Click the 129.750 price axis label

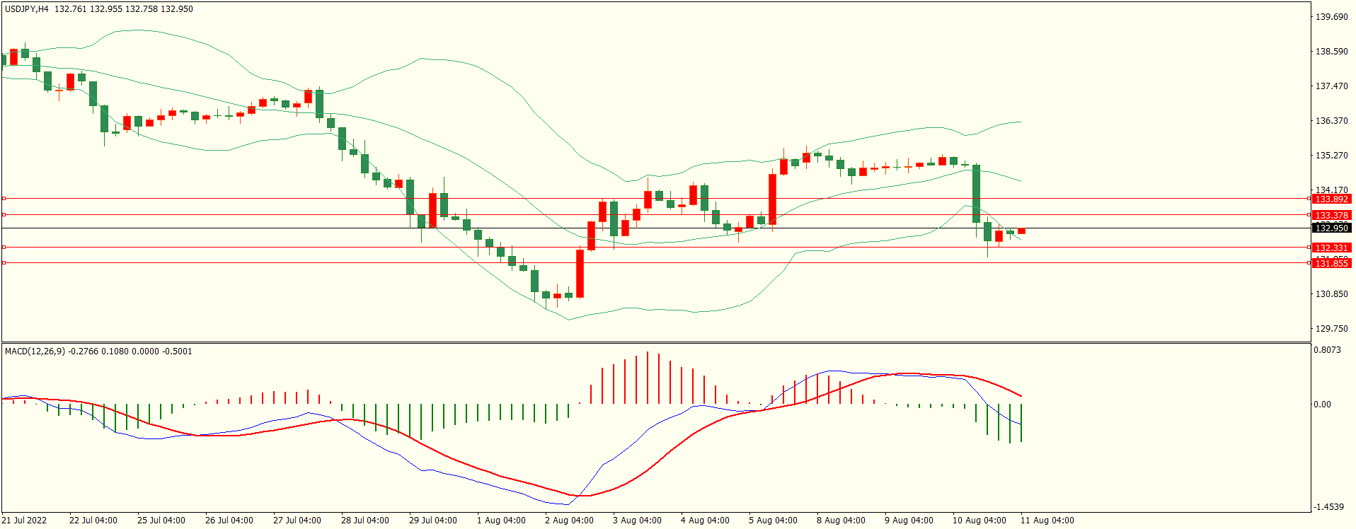[1331, 329]
